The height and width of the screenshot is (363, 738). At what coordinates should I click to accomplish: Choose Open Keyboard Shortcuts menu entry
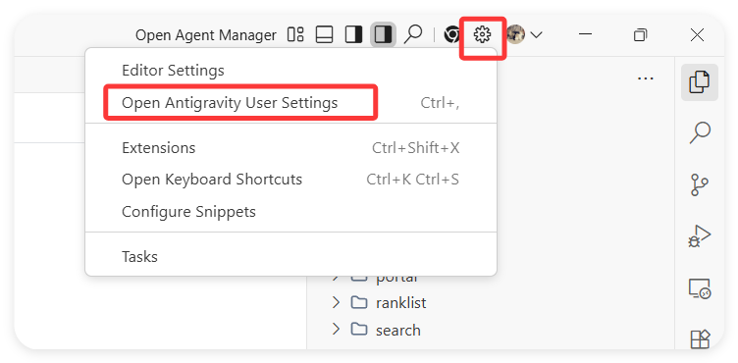pyautogui.click(x=290, y=180)
